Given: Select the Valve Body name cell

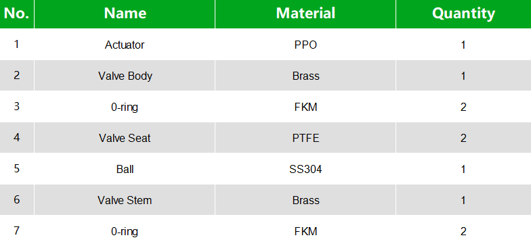Looking at the screenshot, I should click(x=125, y=76).
